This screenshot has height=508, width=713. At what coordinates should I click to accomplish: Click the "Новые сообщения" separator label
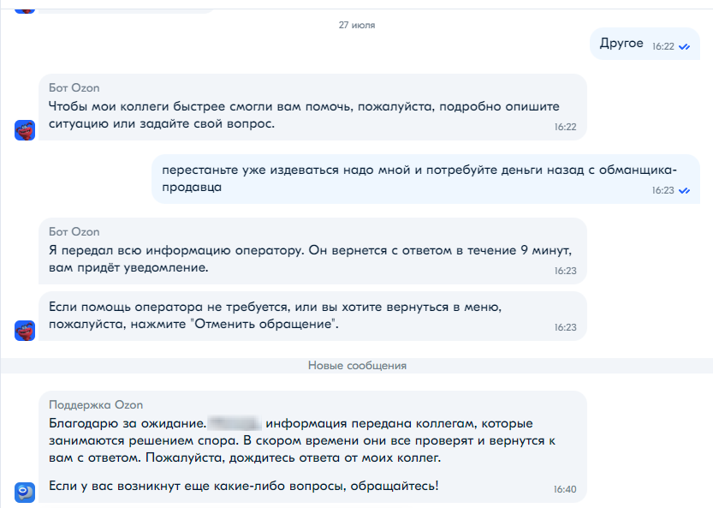pyautogui.click(x=357, y=366)
